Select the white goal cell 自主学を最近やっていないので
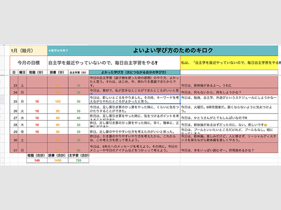Viewport: 281px width, 210px height. point(114,63)
